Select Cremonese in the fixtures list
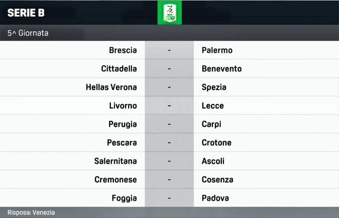 [116, 179]
